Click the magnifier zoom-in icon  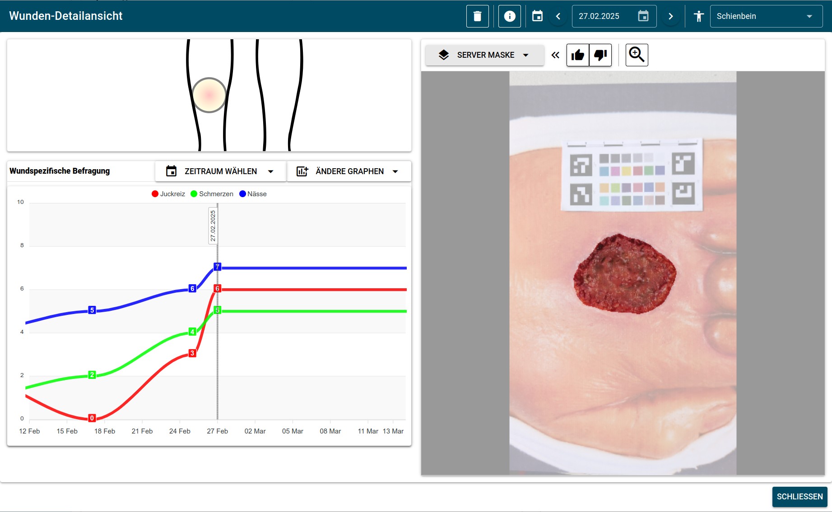pyautogui.click(x=637, y=55)
